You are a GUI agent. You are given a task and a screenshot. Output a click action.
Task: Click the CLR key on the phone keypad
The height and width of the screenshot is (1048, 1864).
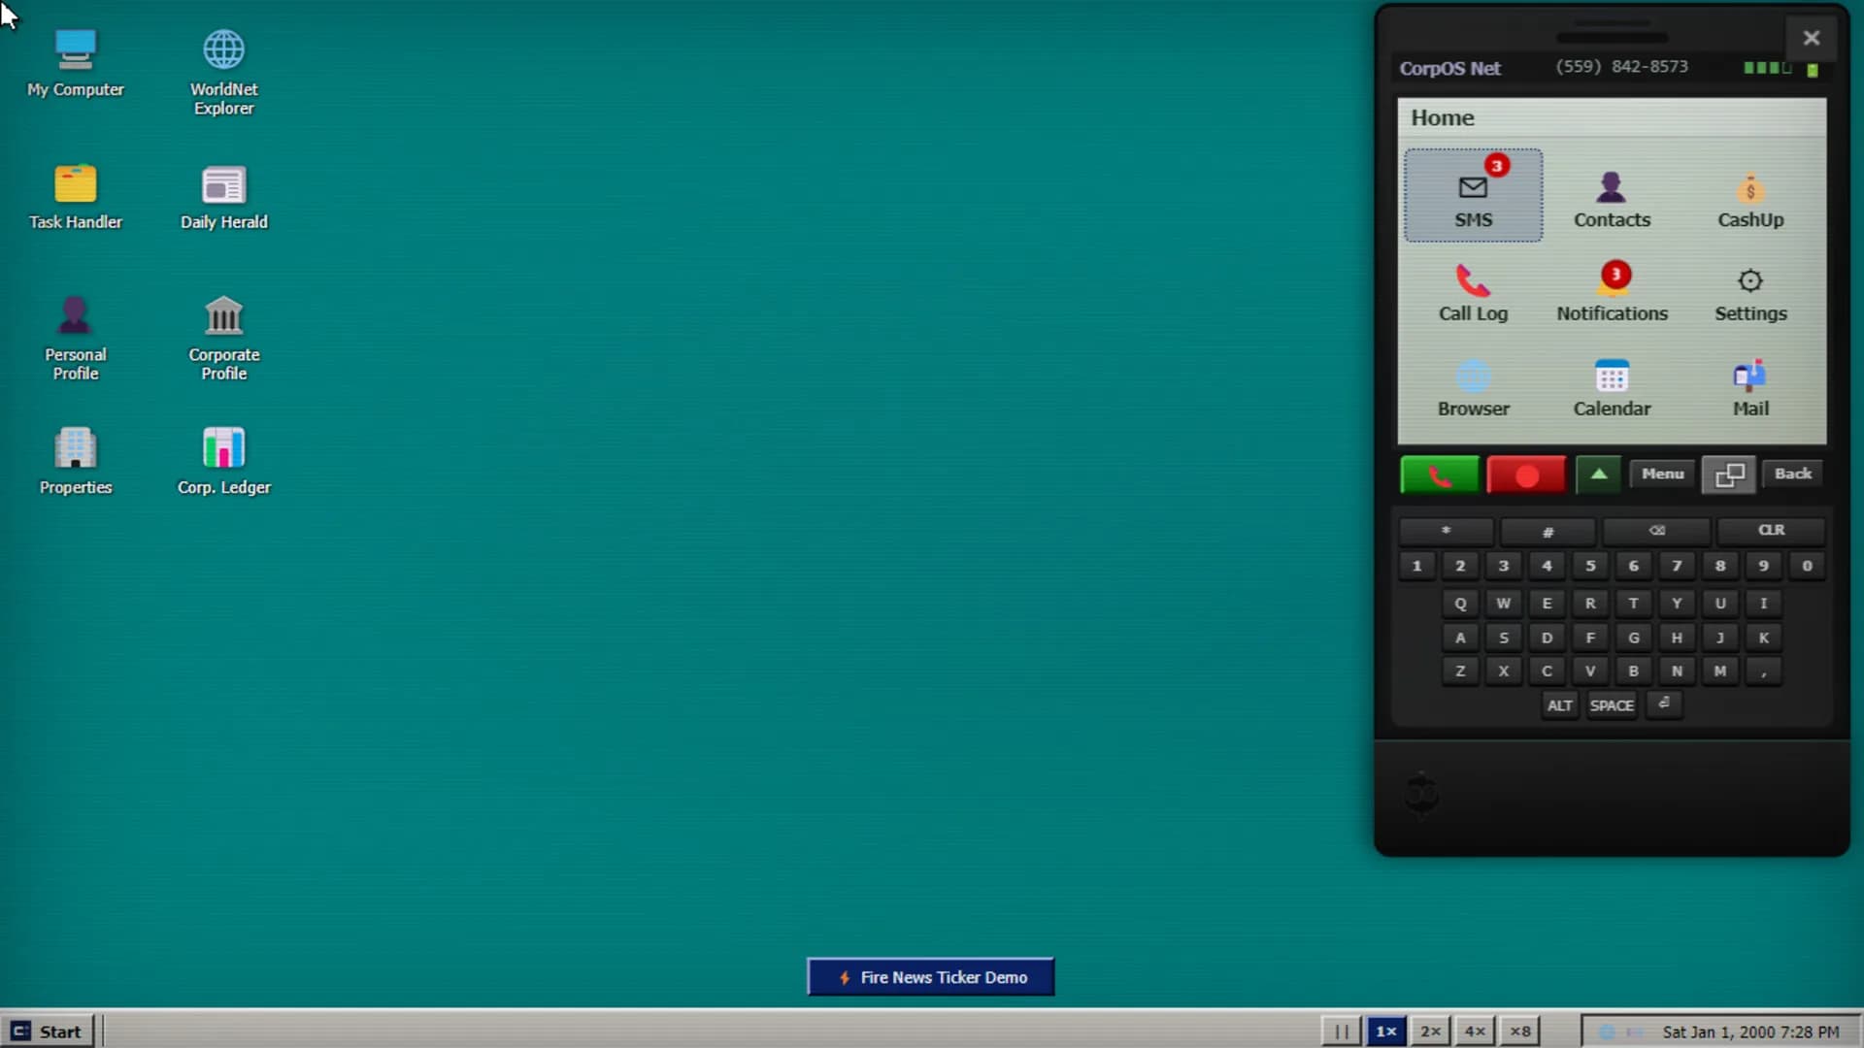click(x=1771, y=530)
